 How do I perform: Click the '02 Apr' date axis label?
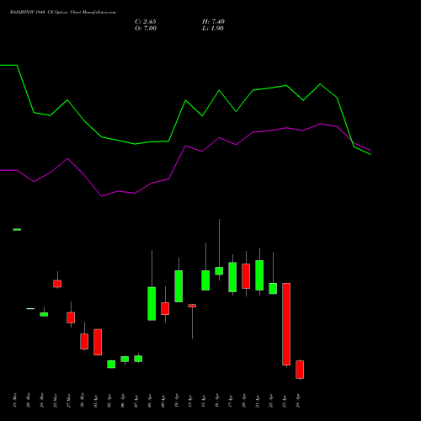click(x=109, y=400)
